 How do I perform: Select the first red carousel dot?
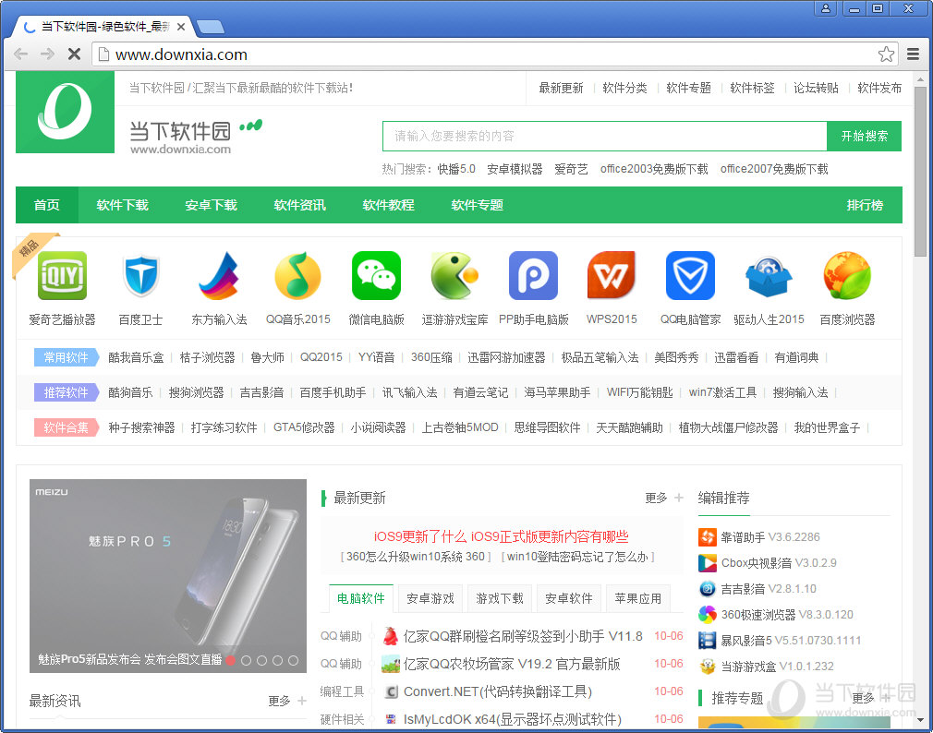click(231, 660)
